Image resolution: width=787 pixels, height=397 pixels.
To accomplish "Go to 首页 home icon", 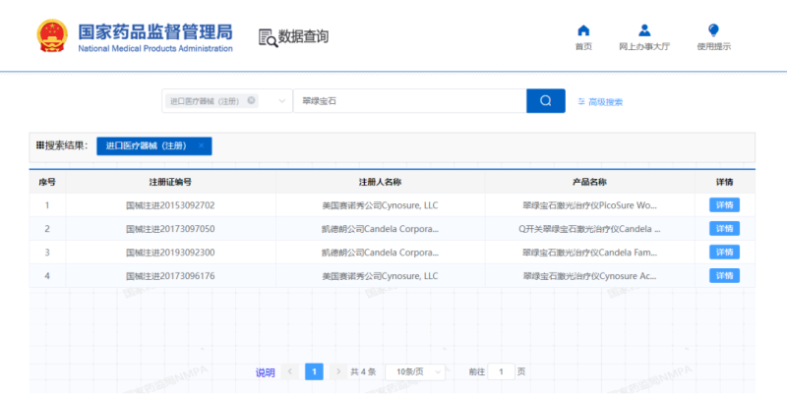I will (x=583, y=30).
